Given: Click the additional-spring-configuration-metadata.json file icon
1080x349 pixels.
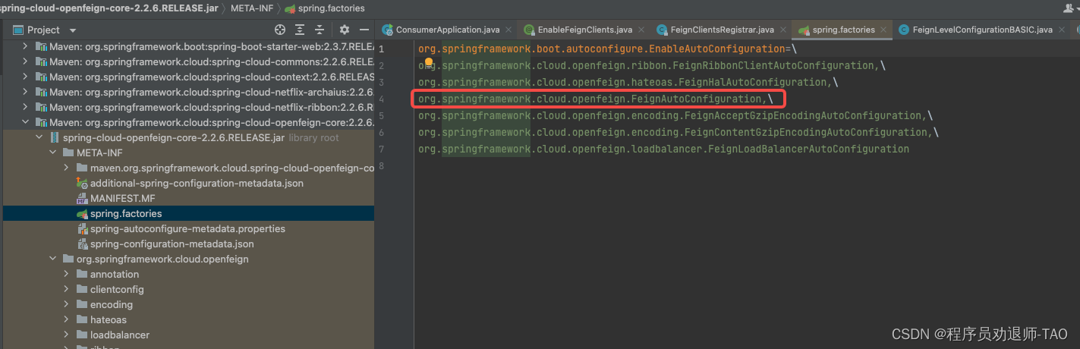Looking at the screenshot, I should (82, 184).
